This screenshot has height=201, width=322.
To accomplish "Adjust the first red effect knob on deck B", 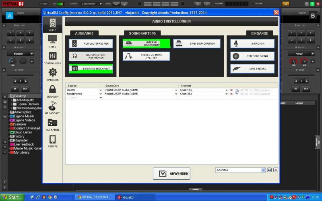I will (294, 61).
